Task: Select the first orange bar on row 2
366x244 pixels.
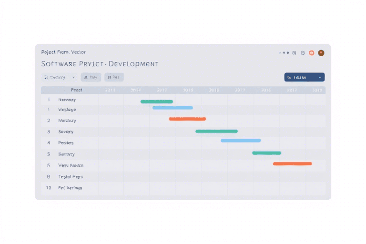Action: coord(187,119)
